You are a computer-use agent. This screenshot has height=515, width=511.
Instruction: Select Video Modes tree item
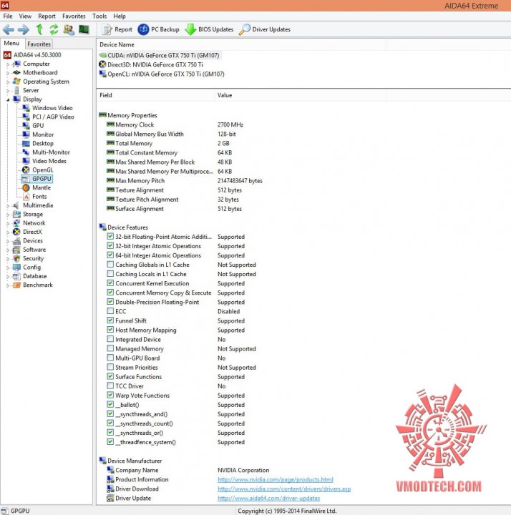44,161
